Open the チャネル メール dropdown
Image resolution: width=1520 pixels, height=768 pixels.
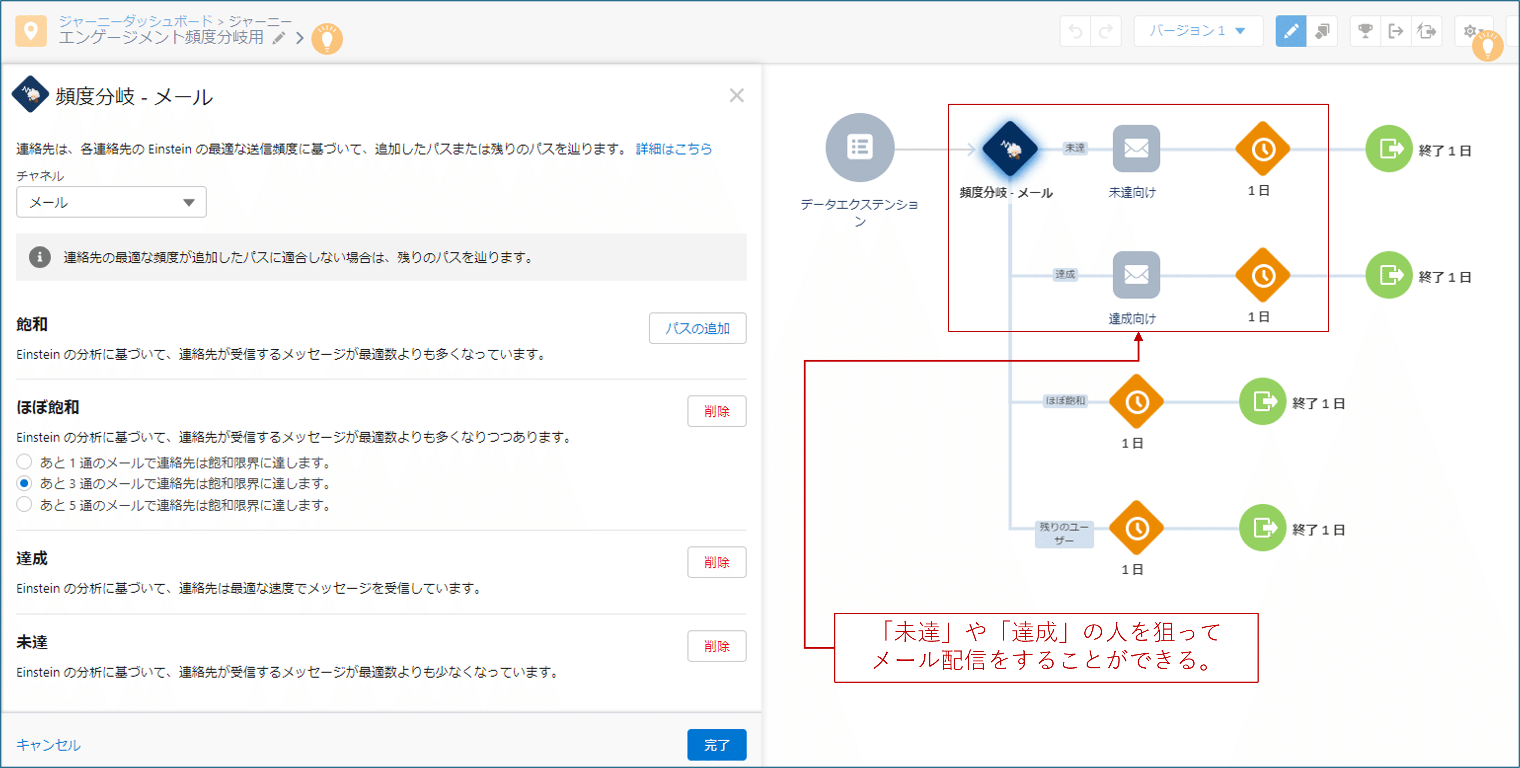111,203
